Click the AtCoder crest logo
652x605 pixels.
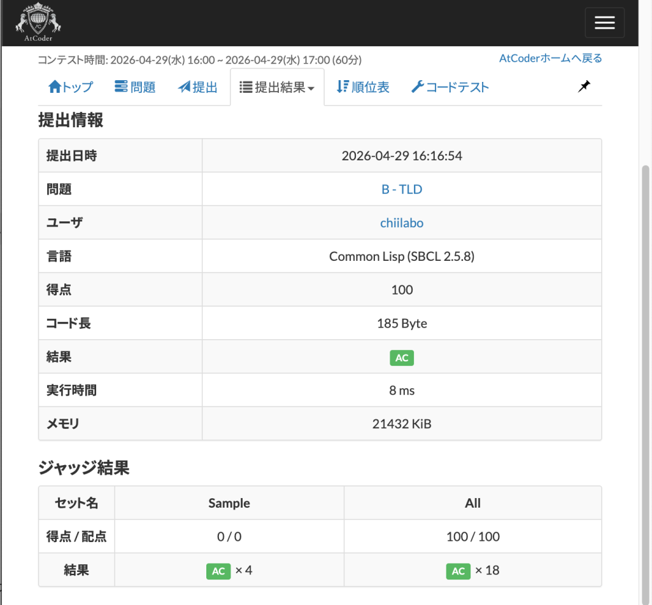tap(37, 21)
